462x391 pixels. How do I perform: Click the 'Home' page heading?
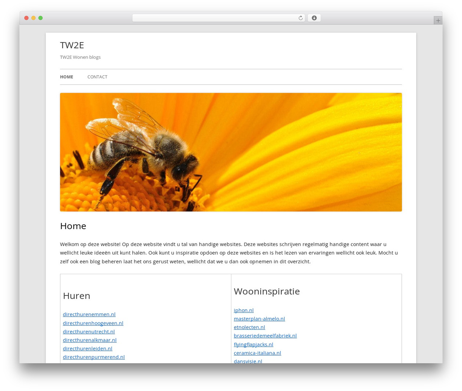(x=73, y=226)
